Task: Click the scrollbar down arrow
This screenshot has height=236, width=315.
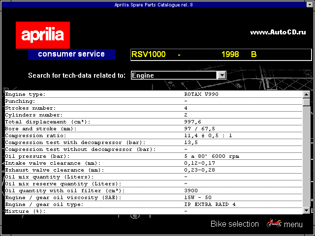Action: (x=307, y=210)
